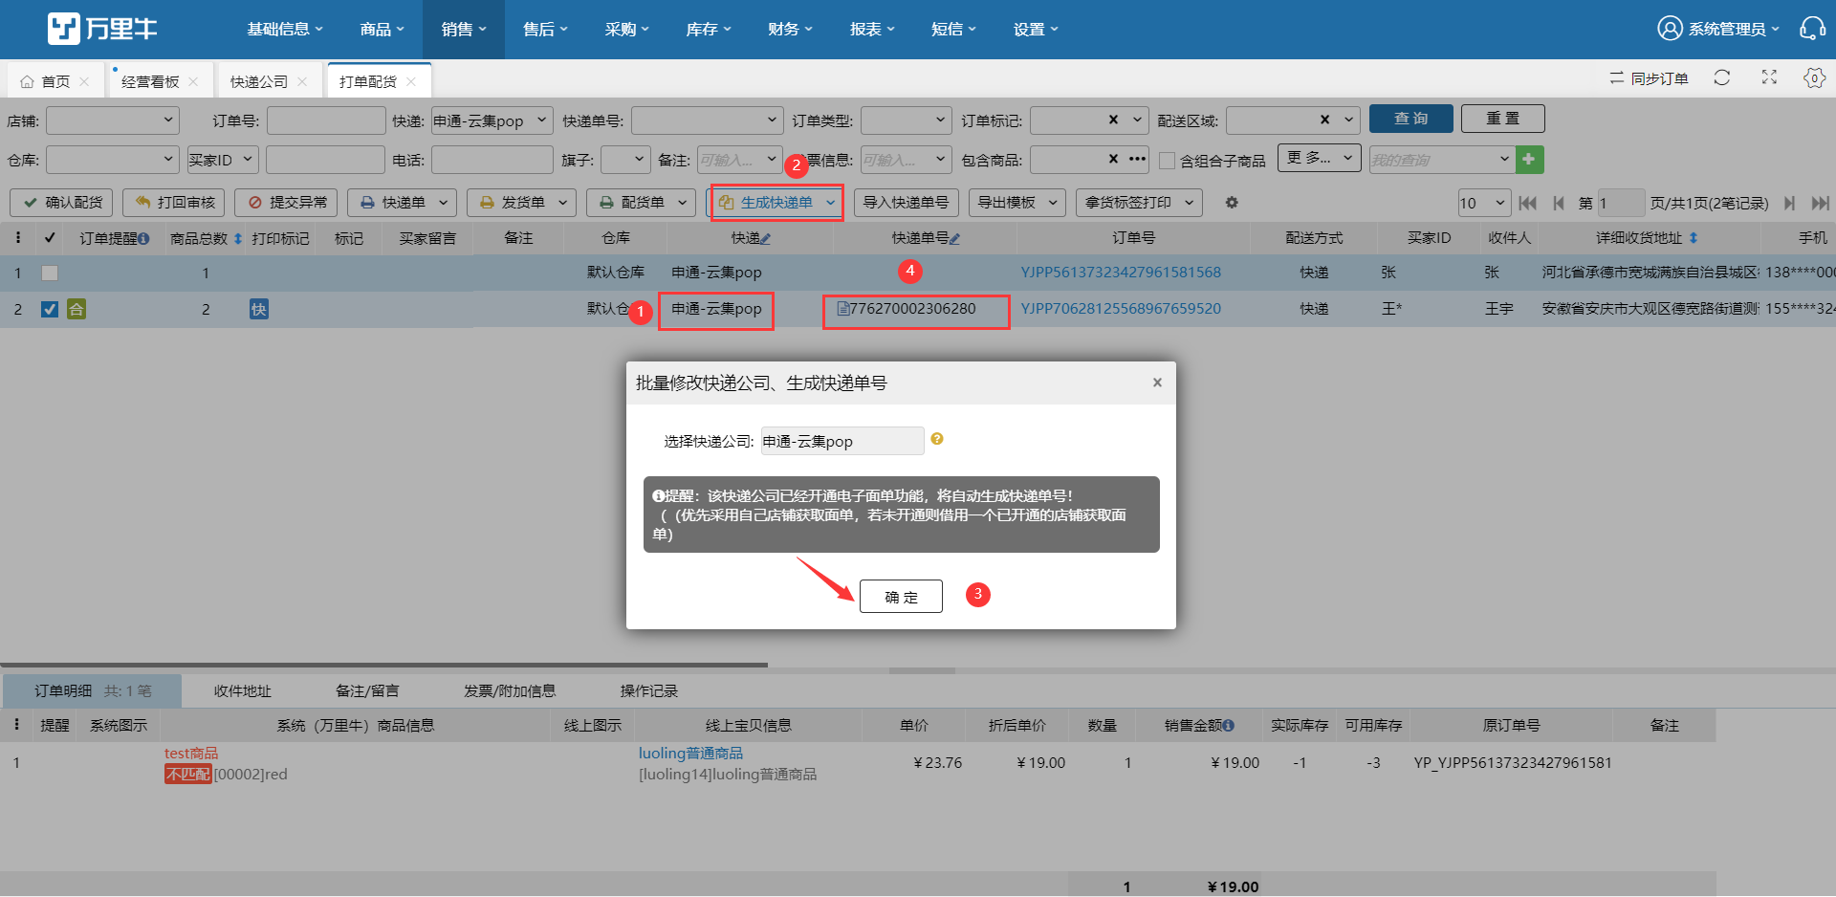Click the green plus add-query icon
Viewport: 1836px width, 897px height.
(x=1529, y=160)
